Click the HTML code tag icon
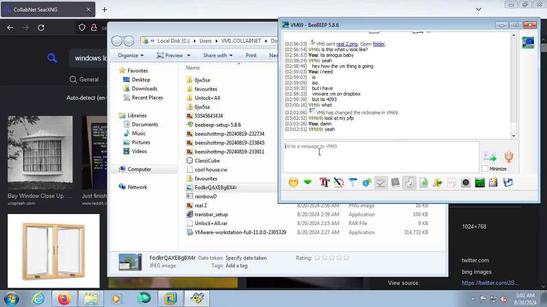The width and height of the screenshot is (547, 307). 451,182
